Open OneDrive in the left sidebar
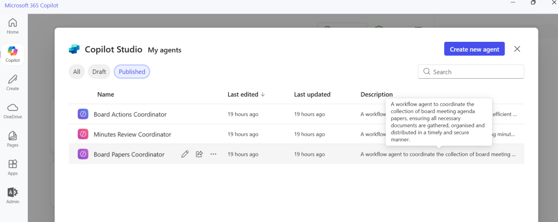The width and height of the screenshot is (558, 222). coord(13,111)
